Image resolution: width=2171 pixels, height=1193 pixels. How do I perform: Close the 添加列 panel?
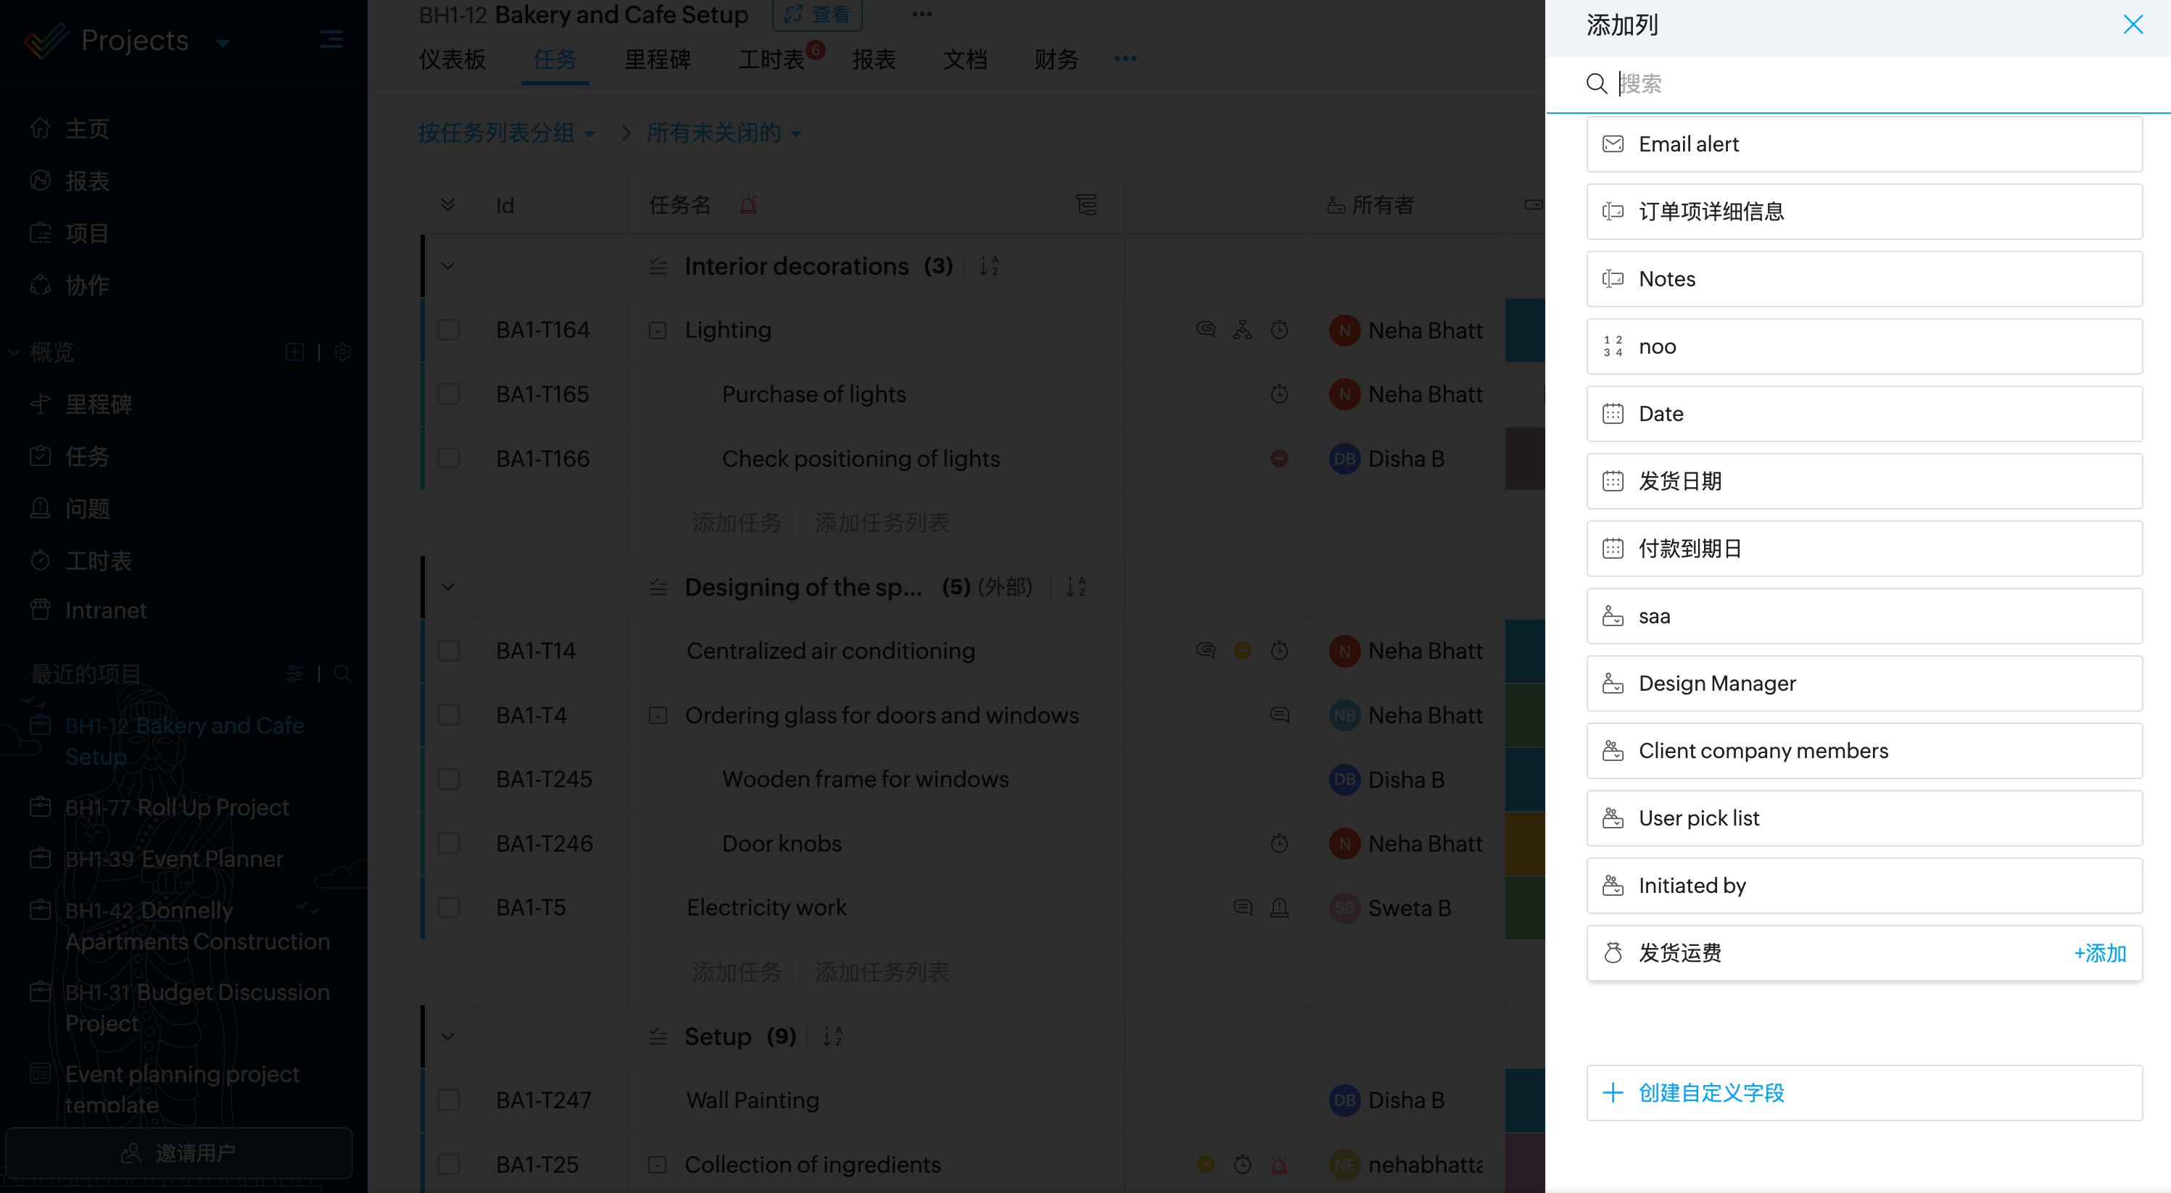point(2133,25)
